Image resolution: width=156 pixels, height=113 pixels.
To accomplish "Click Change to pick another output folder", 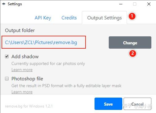I will pyautogui.click(x=130, y=42).
